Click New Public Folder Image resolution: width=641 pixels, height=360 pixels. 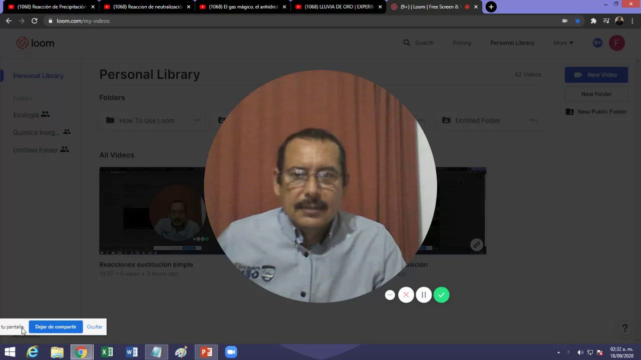tap(596, 111)
